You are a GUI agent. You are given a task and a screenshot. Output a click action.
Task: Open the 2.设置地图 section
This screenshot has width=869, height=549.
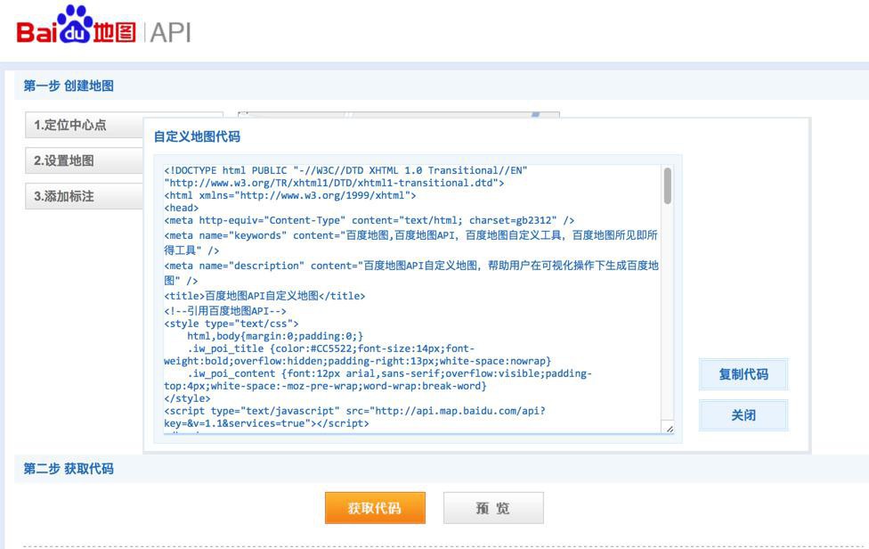pyautogui.click(x=85, y=160)
